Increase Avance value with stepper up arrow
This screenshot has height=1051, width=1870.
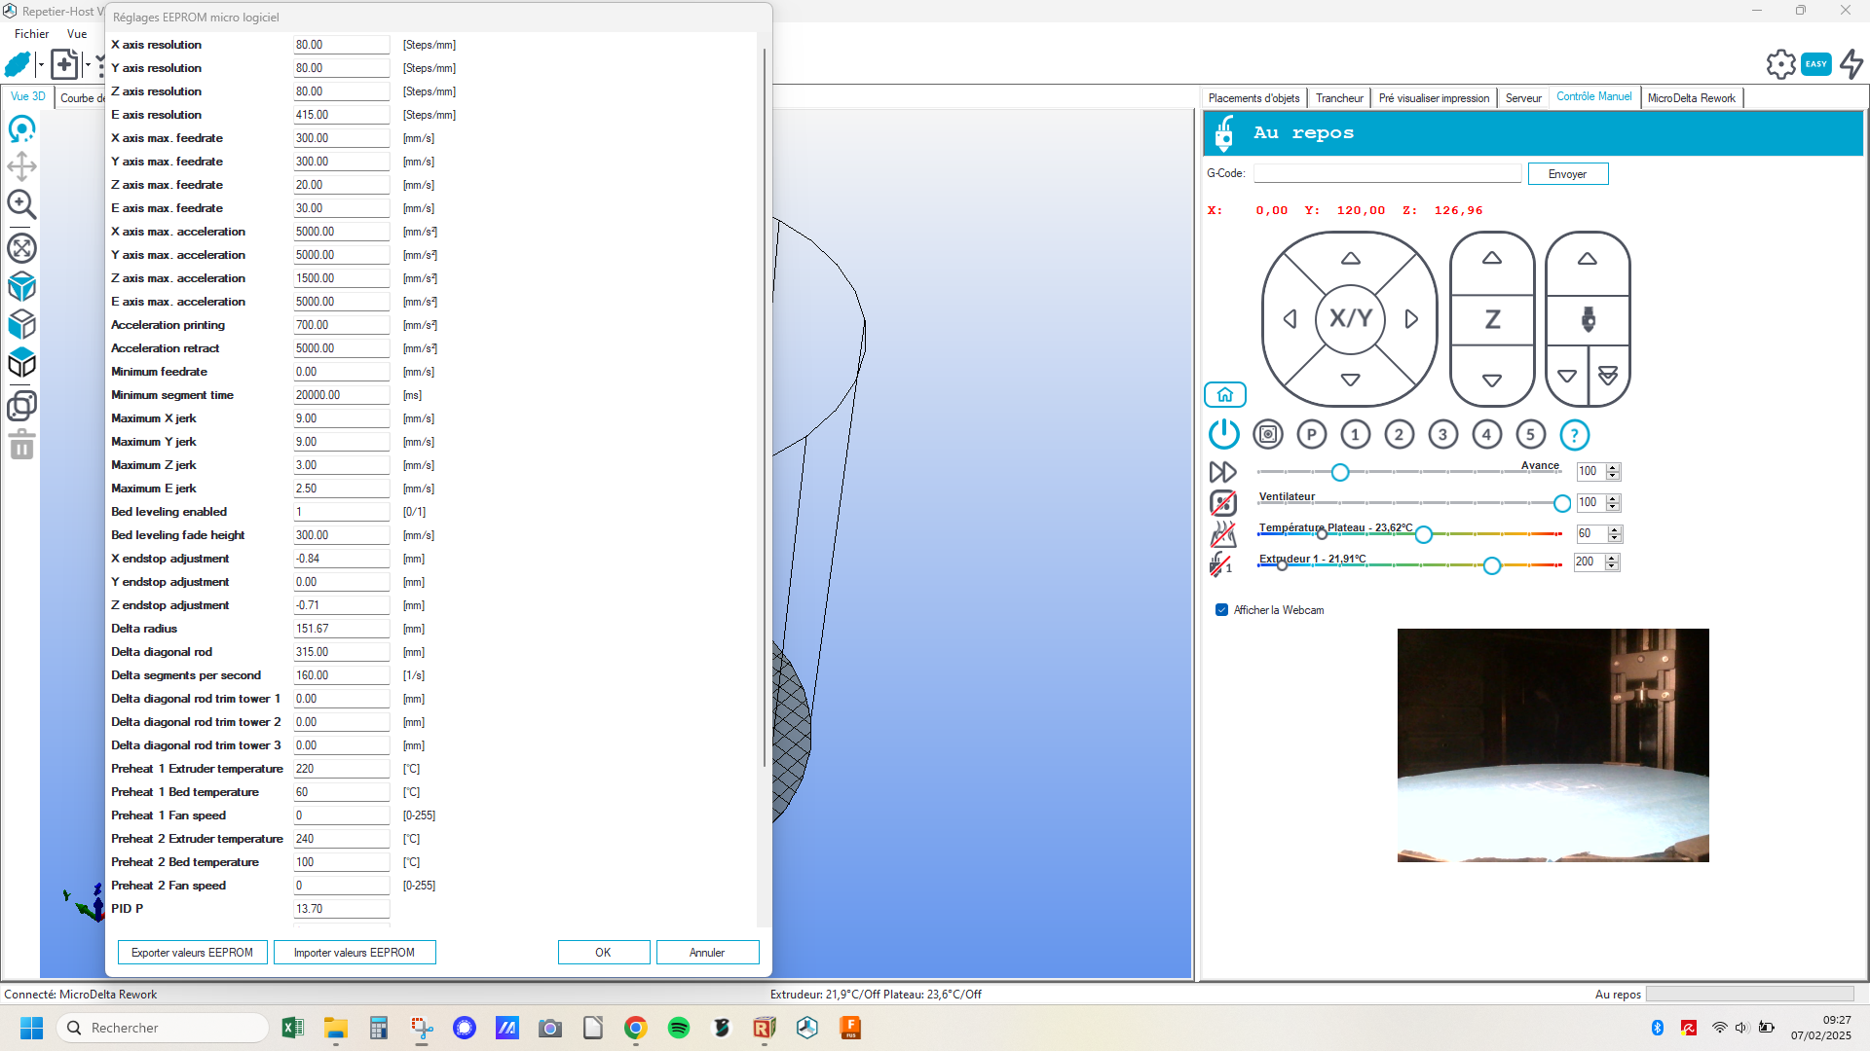click(1613, 467)
